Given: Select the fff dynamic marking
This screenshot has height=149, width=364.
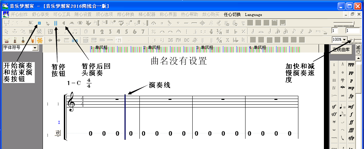Looking at the screenshot, I should pos(351,130).
